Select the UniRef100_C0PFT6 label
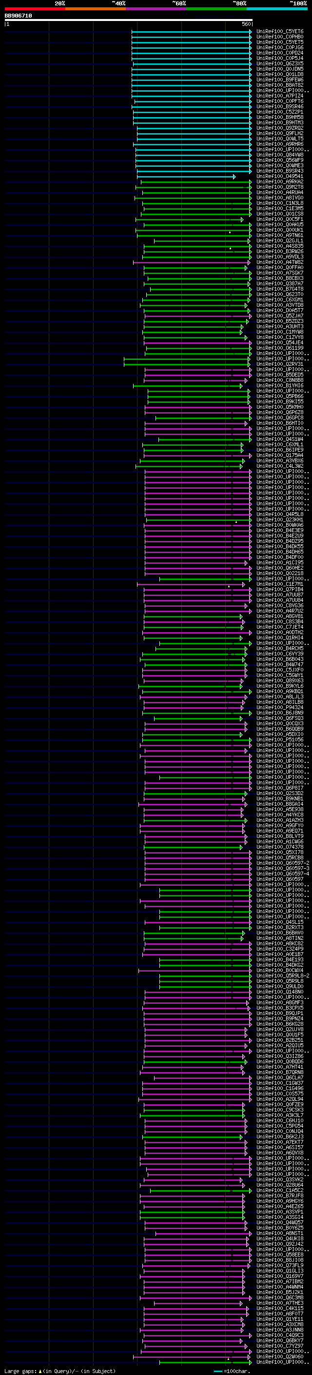This screenshot has height=1375, width=312. click(280, 101)
